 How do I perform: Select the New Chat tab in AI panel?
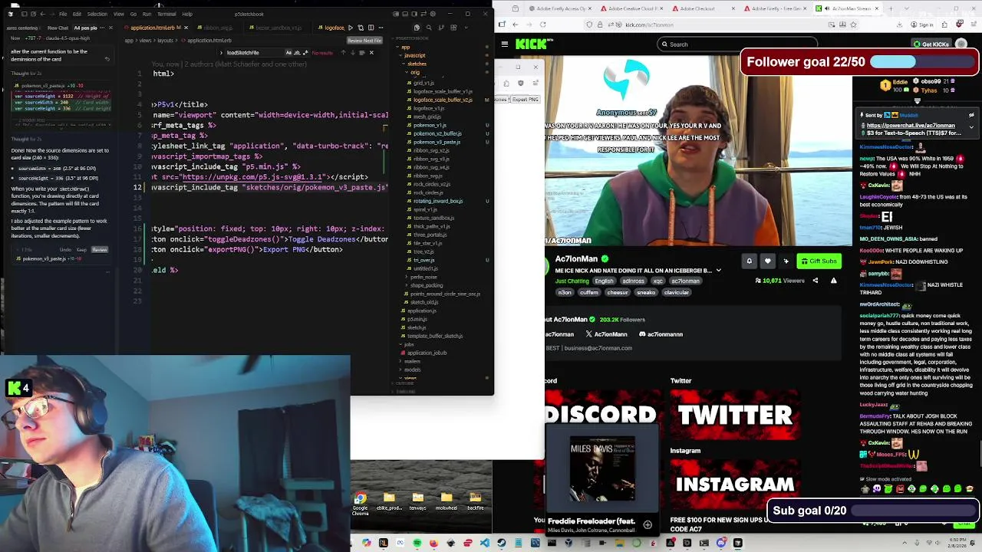click(58, 28)
